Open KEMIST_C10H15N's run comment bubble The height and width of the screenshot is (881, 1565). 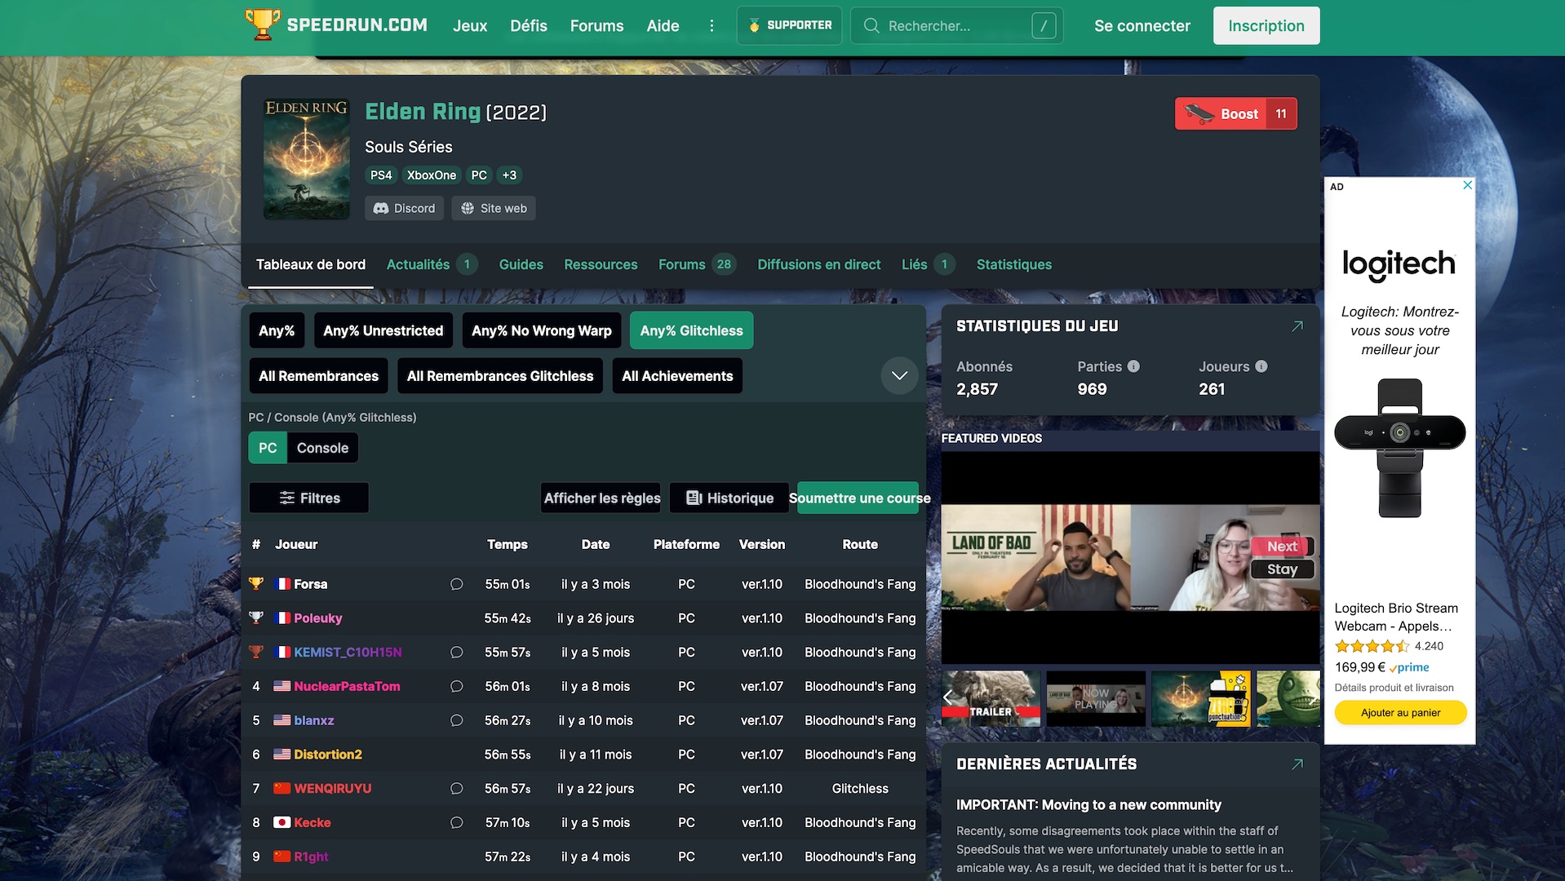(x=456, y=653)
